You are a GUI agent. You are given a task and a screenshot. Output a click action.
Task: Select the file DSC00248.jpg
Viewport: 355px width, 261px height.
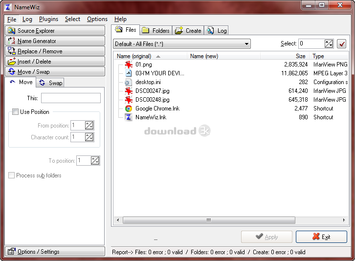[x=153, y=100]
